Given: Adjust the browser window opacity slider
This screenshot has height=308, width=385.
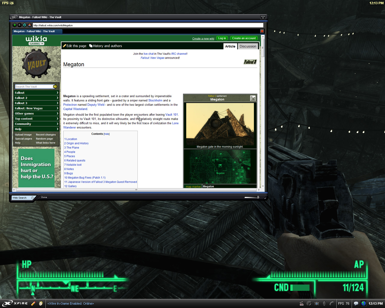Looking at the screenshot, I should click(x=252, y=197).
